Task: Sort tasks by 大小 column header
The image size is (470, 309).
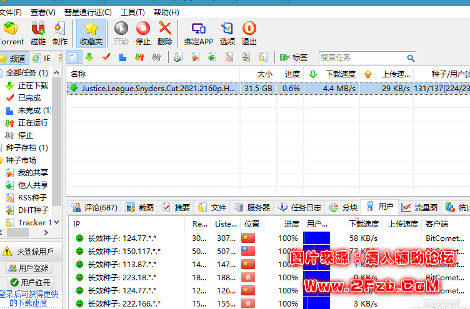Action: [257, 74]
